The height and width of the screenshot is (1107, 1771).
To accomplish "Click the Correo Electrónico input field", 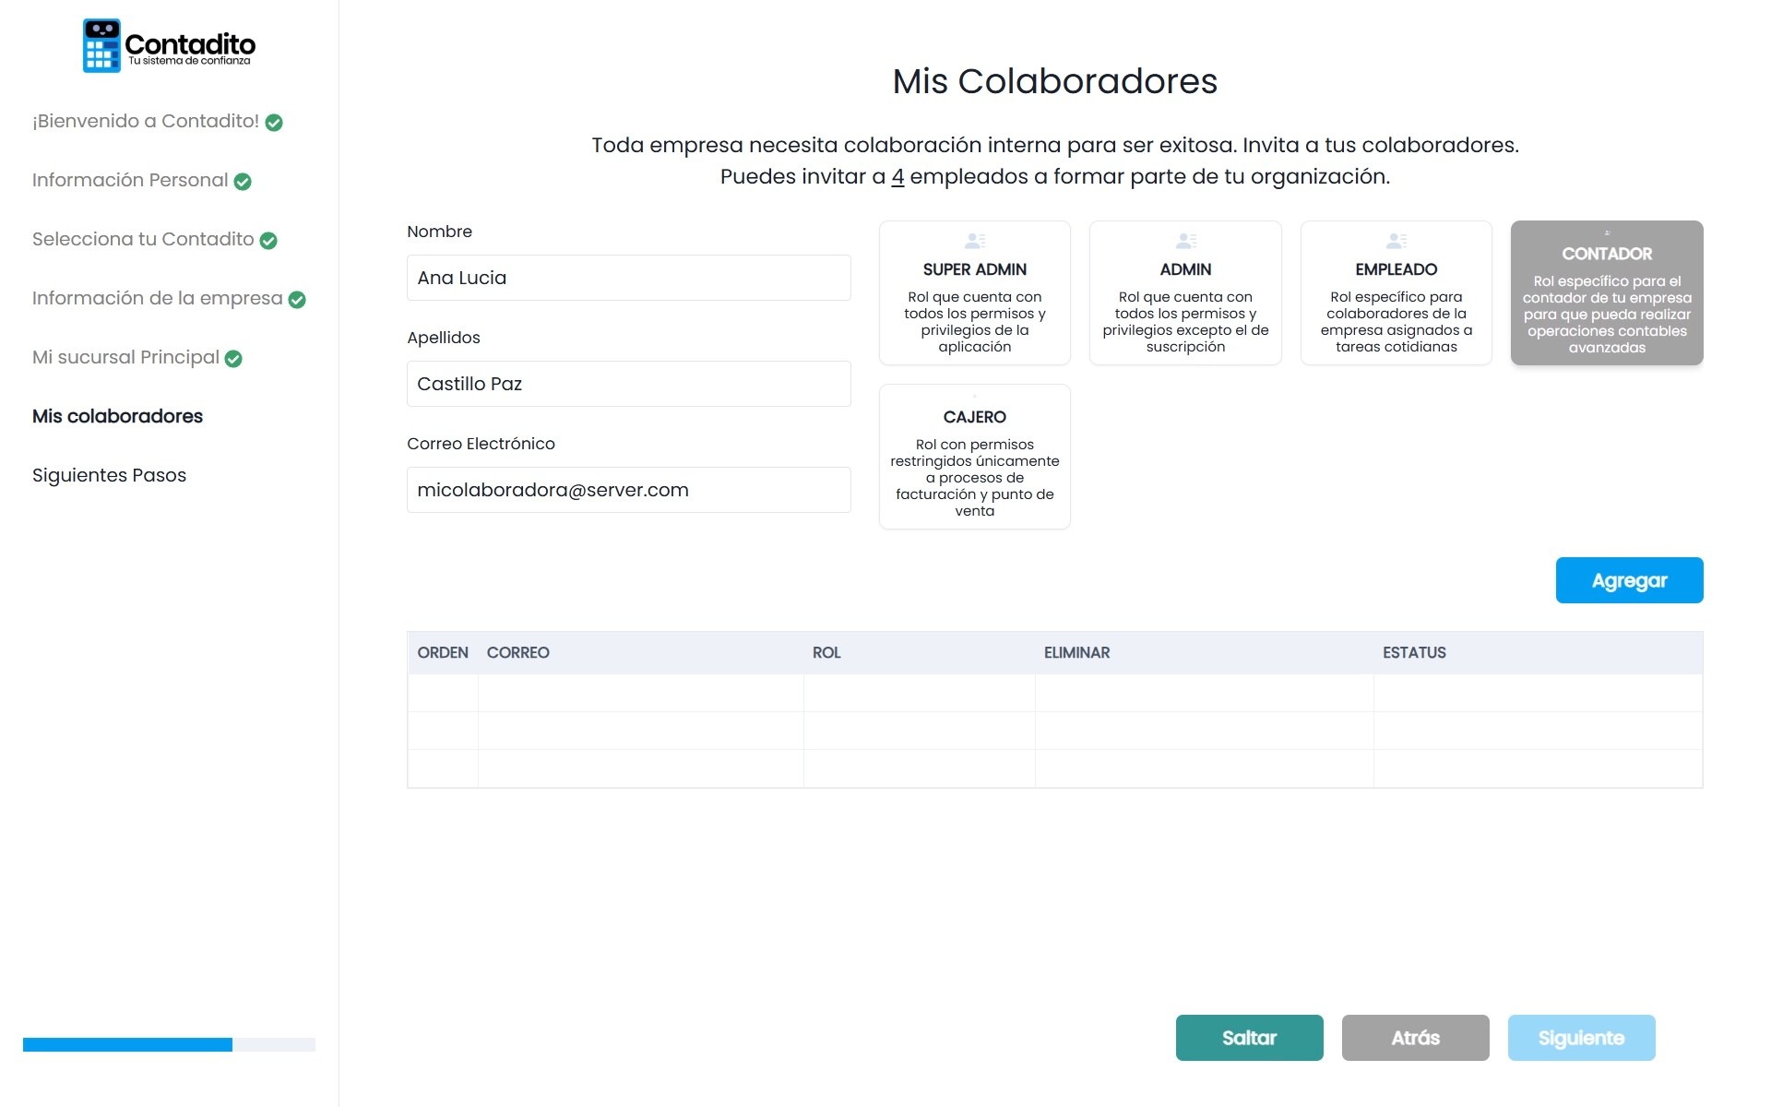I will click(628, 490).
